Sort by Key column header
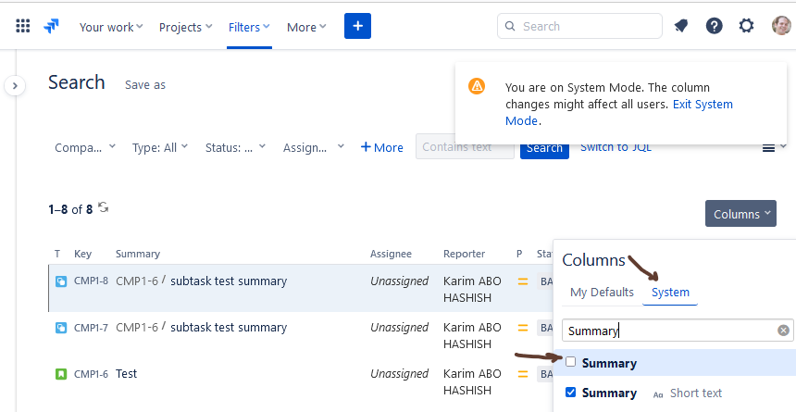This screenshot has height=412, width=796. click(82, 254)
